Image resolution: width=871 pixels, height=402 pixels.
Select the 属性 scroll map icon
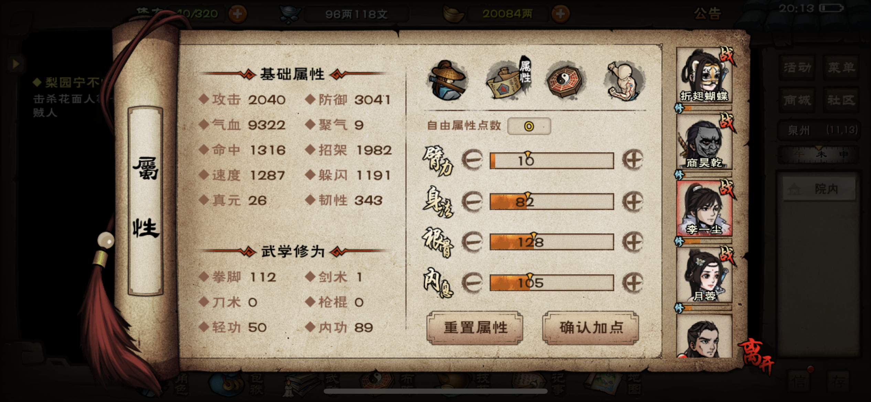point(508,79)
